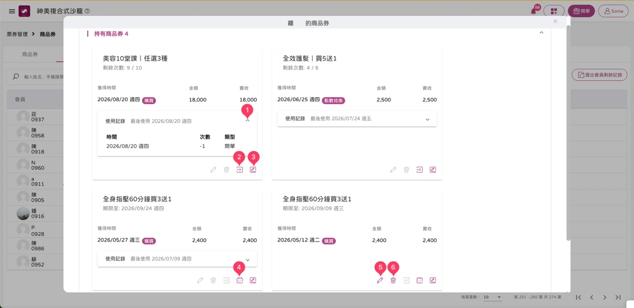Open 每頁筆數 rows-per-page dropdown
This screenshot has width=634, height=308.
(492, 297)
